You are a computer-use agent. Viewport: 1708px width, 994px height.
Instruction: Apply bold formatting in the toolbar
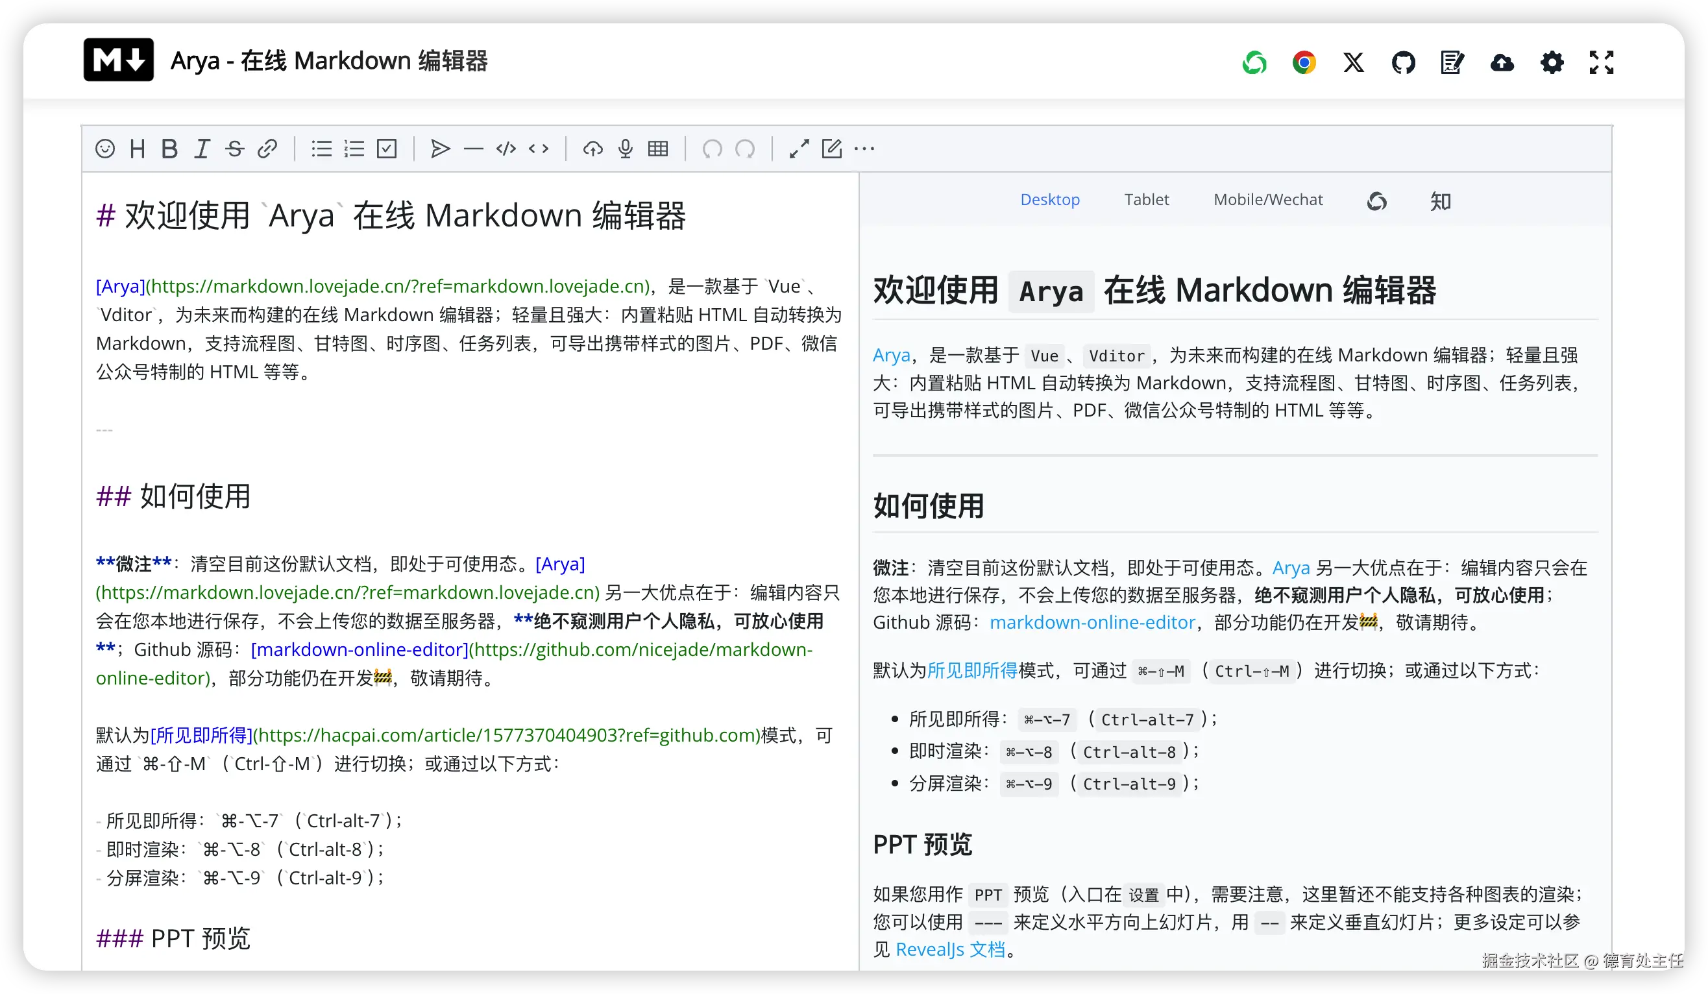pos(169,149)
